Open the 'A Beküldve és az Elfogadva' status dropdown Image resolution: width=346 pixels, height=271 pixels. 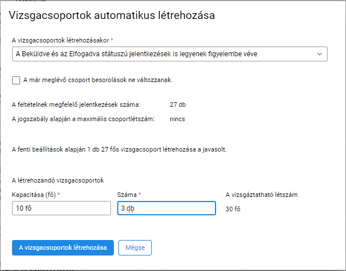[170, 54]
